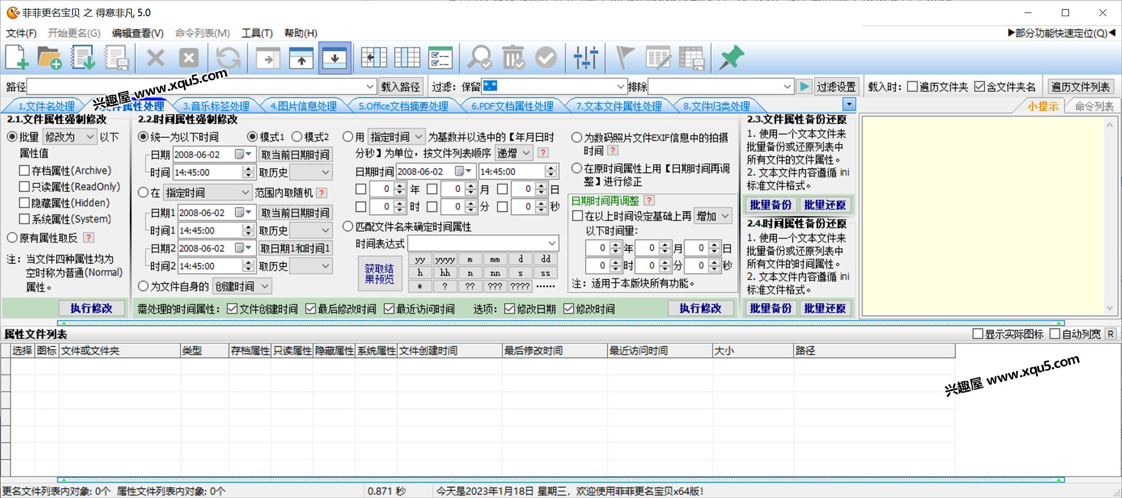Screen dimensions: 1122x498
Task: Open the 路径 combo box dropdown arrow
Action: (370, 87)
